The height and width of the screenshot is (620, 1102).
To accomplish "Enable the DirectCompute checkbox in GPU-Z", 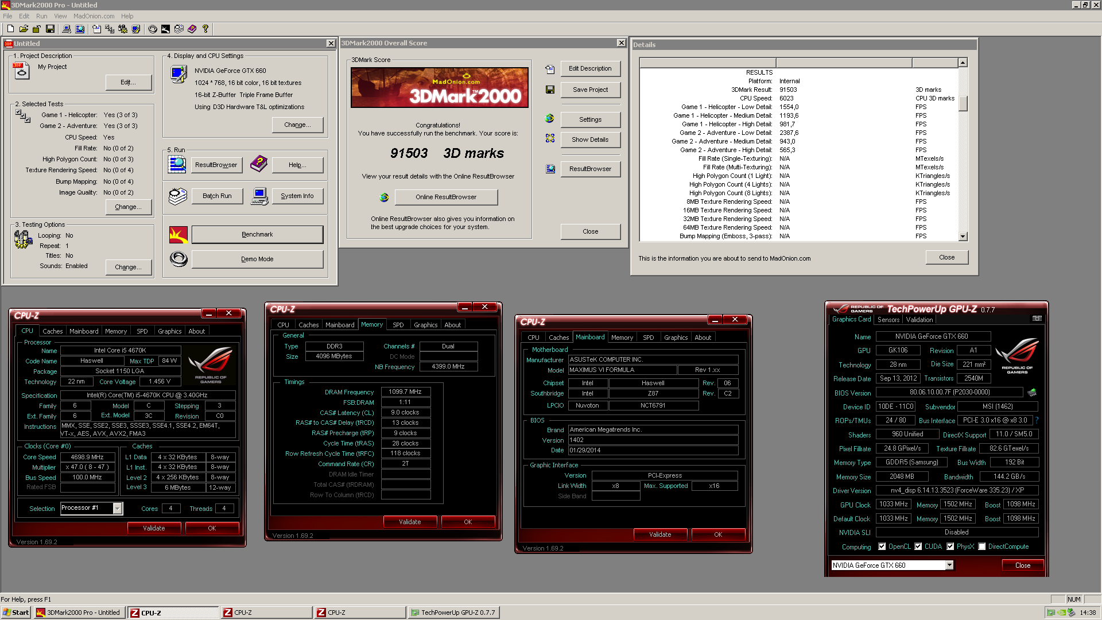I will [982, 547].
